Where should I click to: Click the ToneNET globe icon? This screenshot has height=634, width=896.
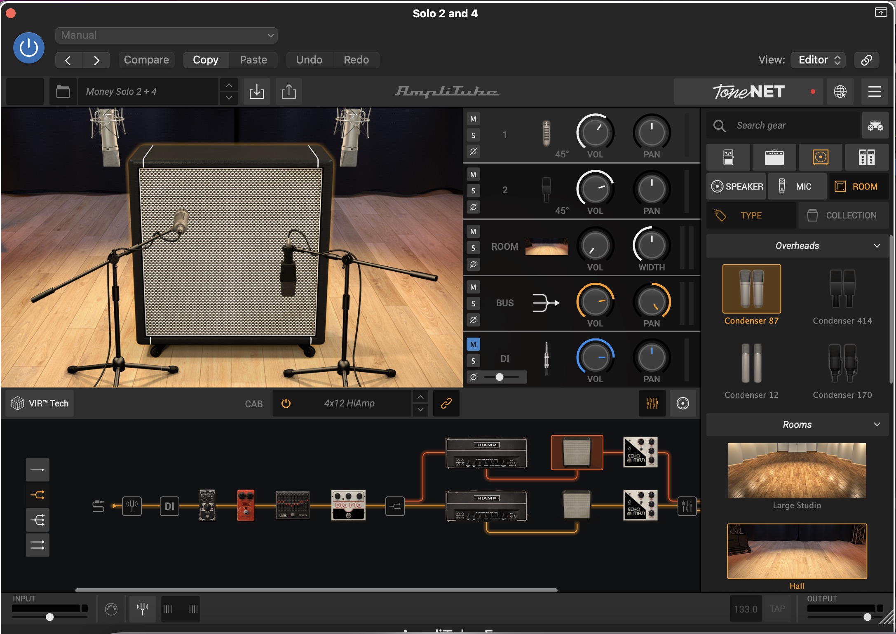click(840, 92)
